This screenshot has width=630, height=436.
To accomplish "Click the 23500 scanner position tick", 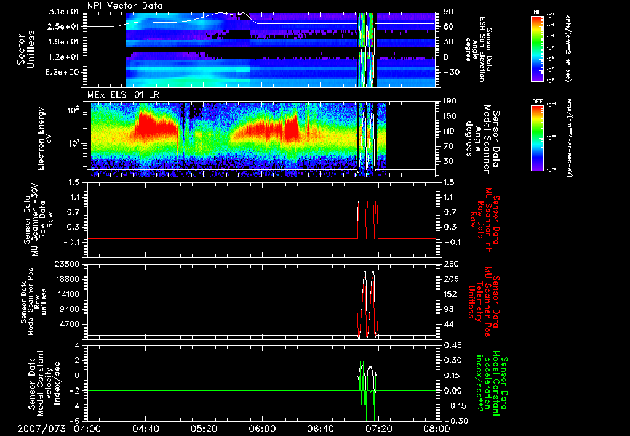I will [x=66, y=264].
